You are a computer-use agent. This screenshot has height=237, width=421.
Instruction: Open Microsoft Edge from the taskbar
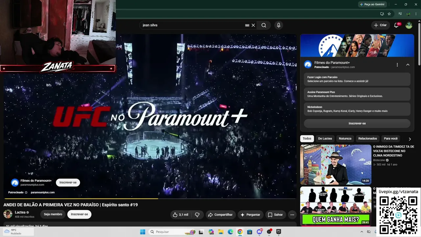coord(230,232)
